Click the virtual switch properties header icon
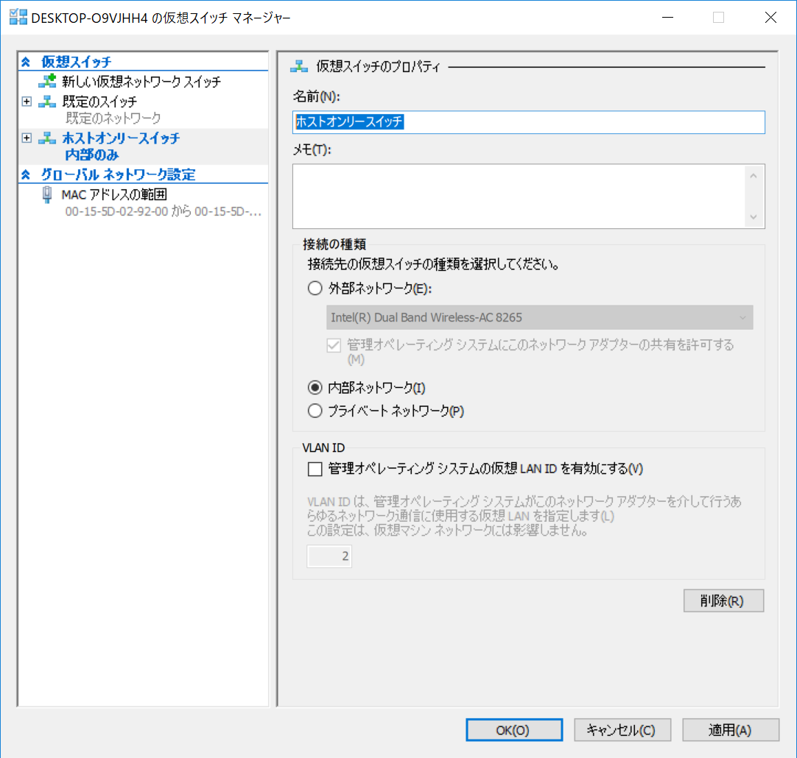The width and height of the screenshot is (797, 758). click(x=299, y=66)
